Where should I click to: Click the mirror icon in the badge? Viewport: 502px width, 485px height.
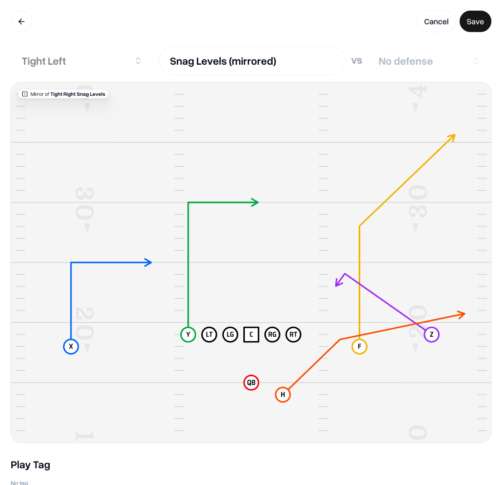25,94
